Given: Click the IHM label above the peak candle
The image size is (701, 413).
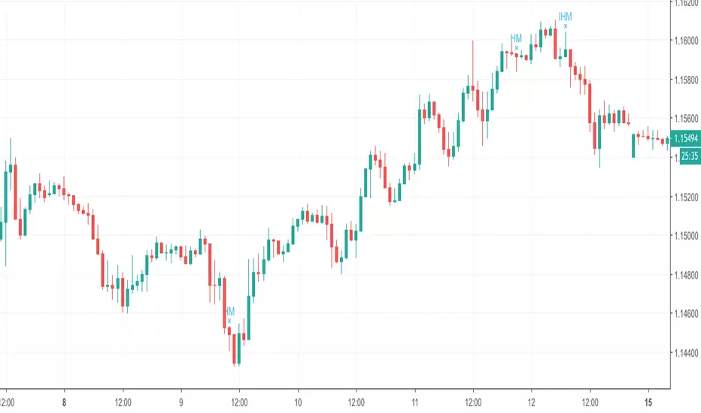Looking at the screenshot, I should pyautogui.click(x=565, y=16).
